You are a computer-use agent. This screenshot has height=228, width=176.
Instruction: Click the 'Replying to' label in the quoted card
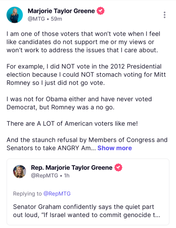point(27,194)
